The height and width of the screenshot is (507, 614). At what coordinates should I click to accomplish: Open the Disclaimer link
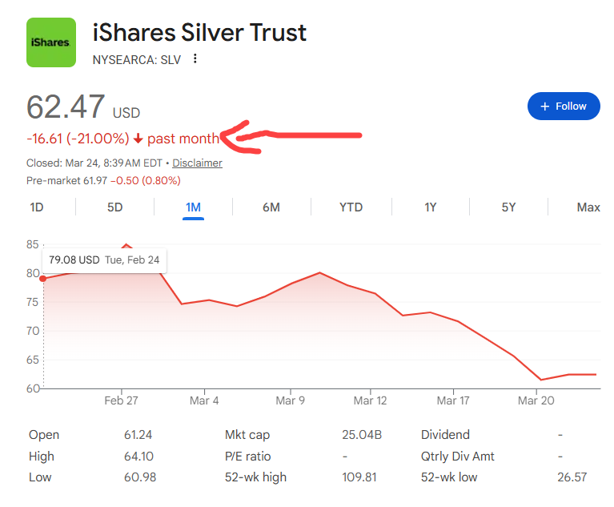[198, 163]
